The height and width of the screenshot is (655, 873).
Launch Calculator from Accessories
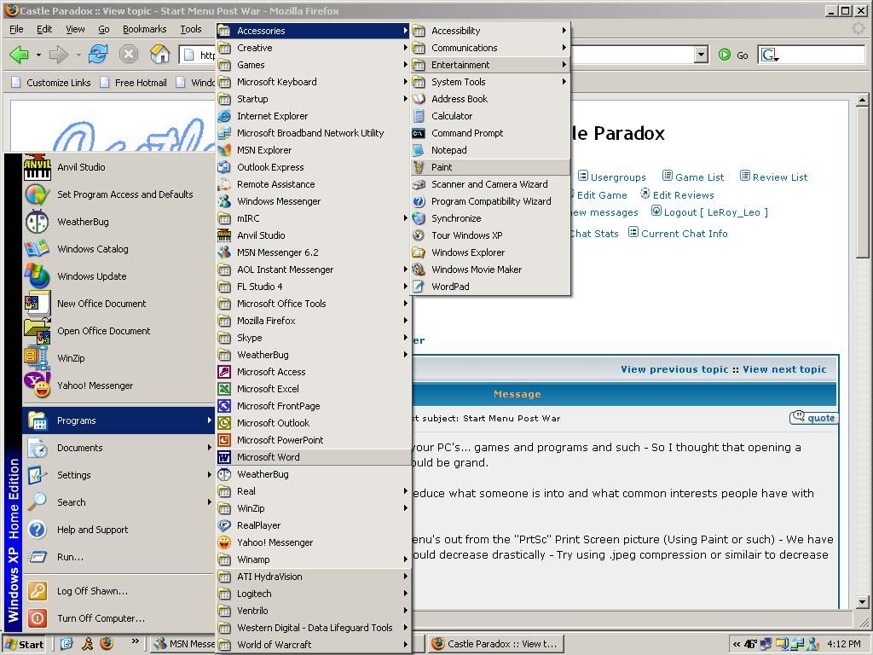click(x=490, y=116)
